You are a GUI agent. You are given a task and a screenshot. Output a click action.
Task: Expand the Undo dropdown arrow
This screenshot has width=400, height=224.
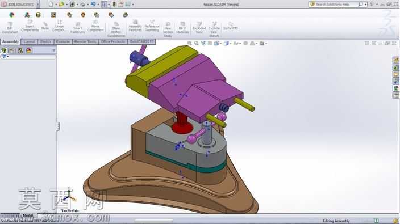point(98,5)
